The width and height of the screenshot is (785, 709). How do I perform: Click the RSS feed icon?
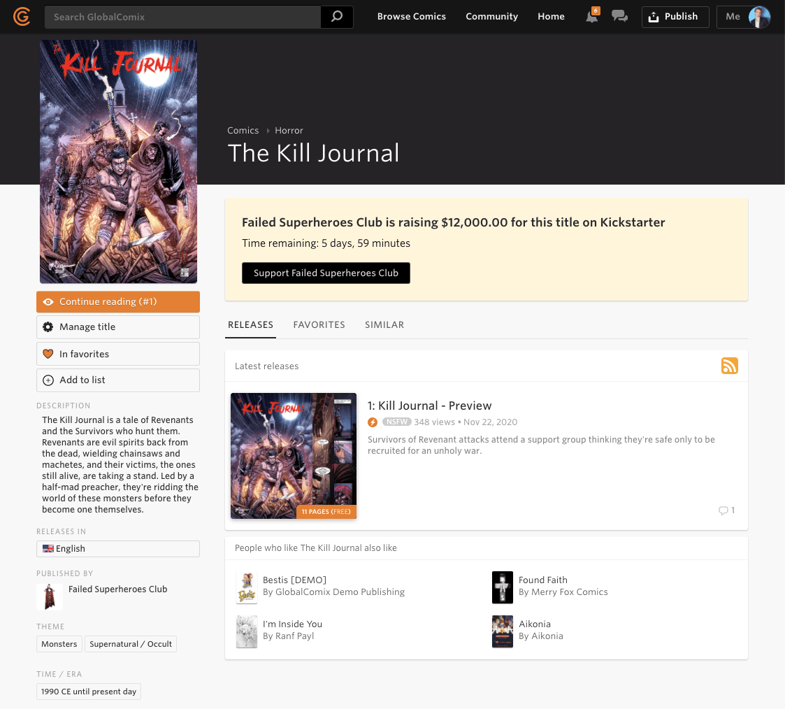tap(729, 366)
